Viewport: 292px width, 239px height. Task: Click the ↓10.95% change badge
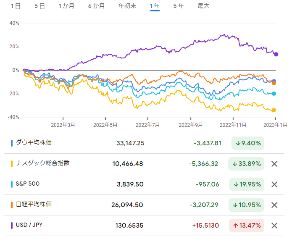246,205
